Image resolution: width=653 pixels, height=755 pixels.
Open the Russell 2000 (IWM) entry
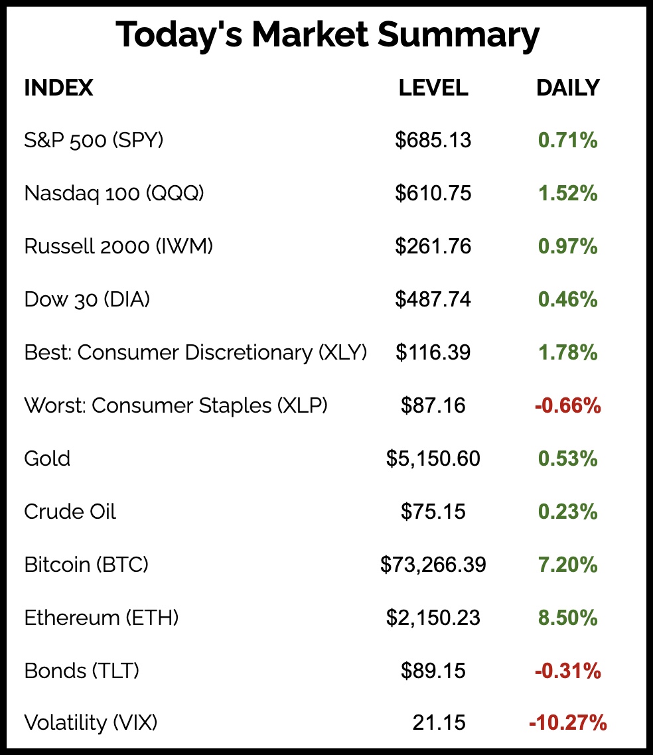coord(119,246)
